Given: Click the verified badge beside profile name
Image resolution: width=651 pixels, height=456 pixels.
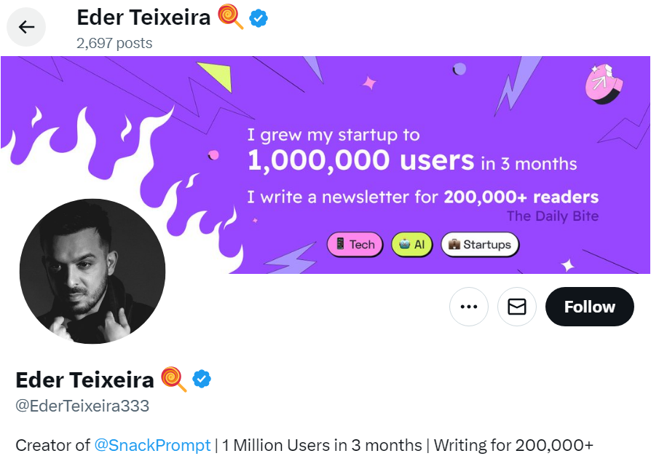Looking at the screenshot, I should (202, 379).
